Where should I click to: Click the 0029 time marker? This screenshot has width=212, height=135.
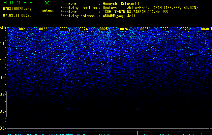click(185, 29)
